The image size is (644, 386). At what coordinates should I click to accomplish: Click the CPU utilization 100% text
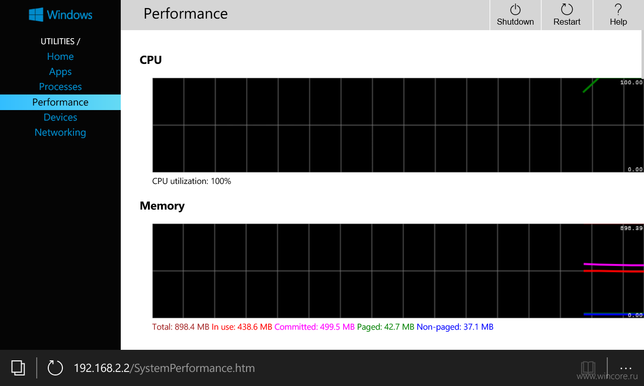coord(192,181)
